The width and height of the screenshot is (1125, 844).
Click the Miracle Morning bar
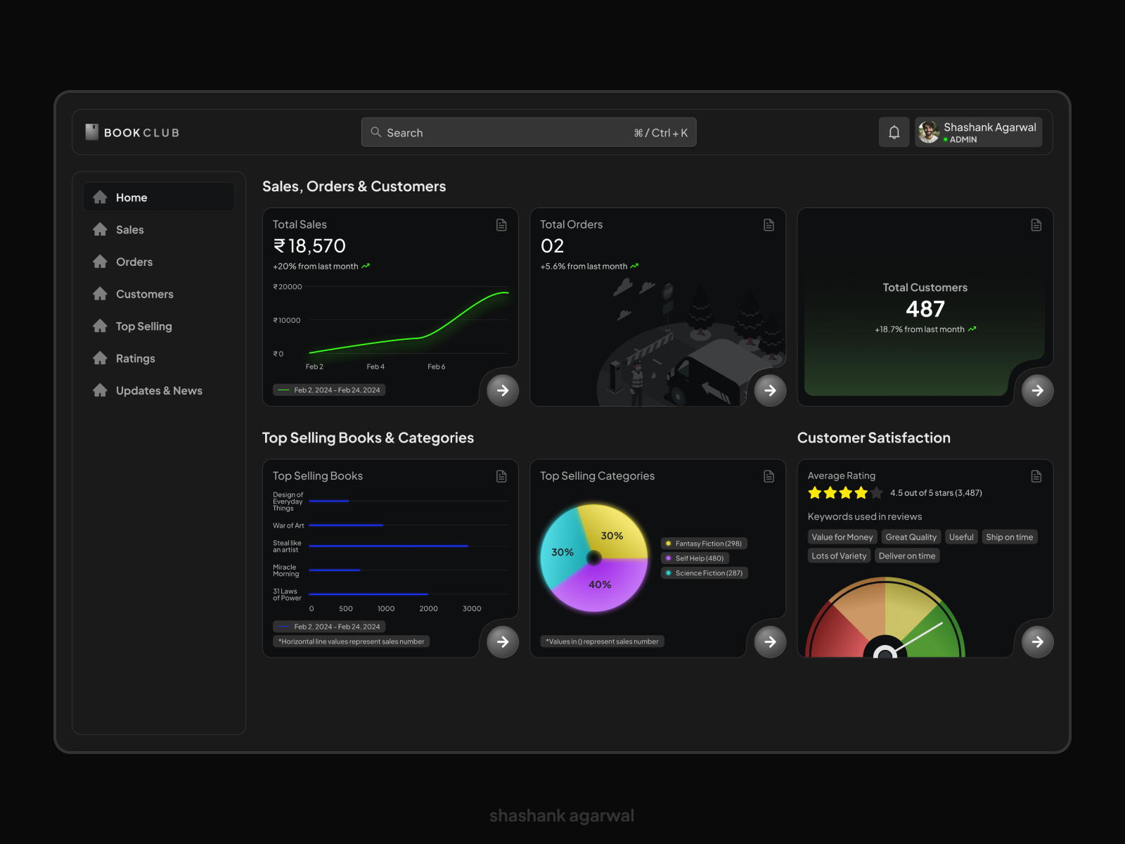pos(335,570)
